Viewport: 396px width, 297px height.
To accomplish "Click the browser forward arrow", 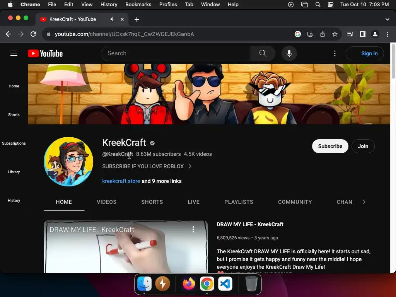I will [21, 34].
